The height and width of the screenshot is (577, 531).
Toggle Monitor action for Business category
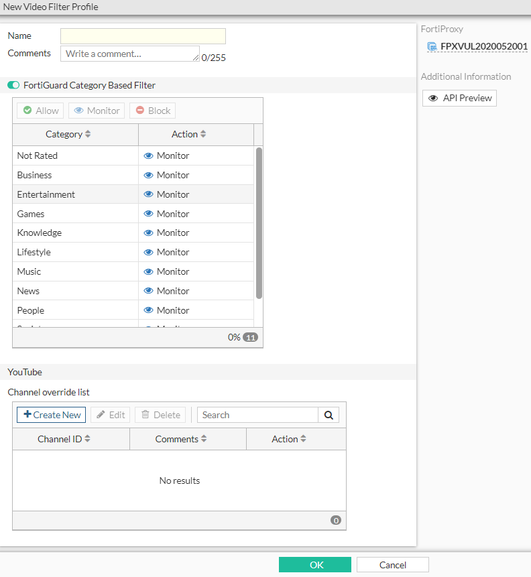tap(149, 174)
